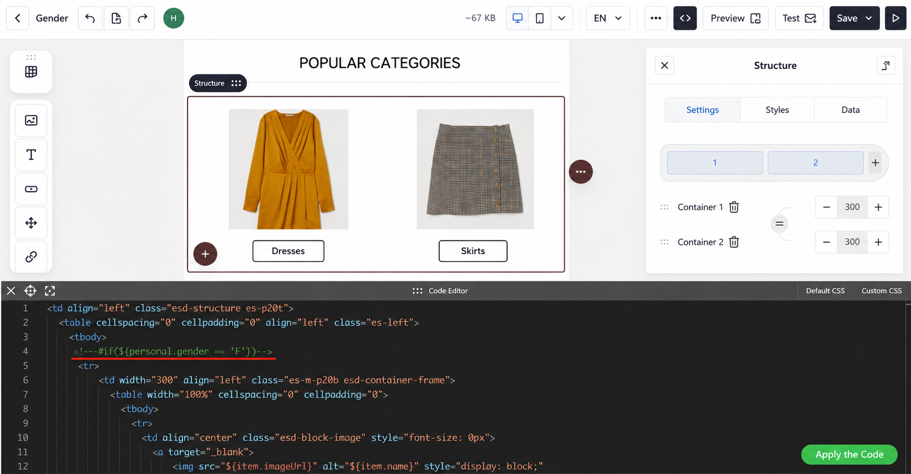Screen dimensions: 911x474
Task: Toggle equal container widths button
Action: (x=779, y=224)
